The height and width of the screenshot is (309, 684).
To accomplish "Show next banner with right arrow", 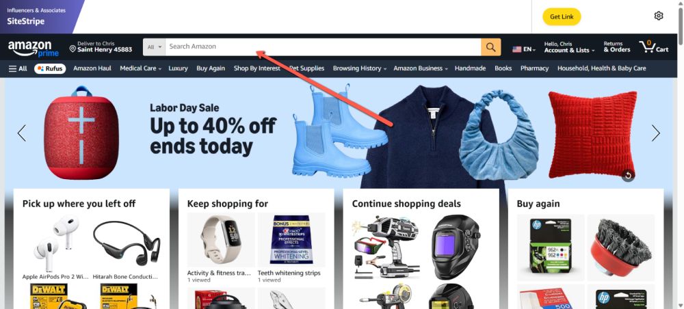I will 656,133.
